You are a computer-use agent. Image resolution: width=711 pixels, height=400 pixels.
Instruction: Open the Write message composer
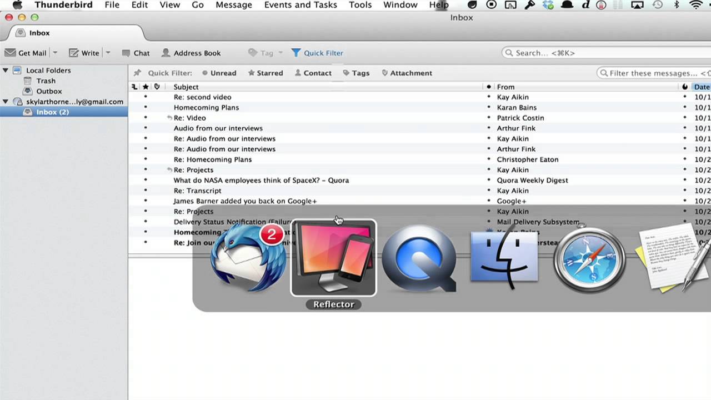85,53
